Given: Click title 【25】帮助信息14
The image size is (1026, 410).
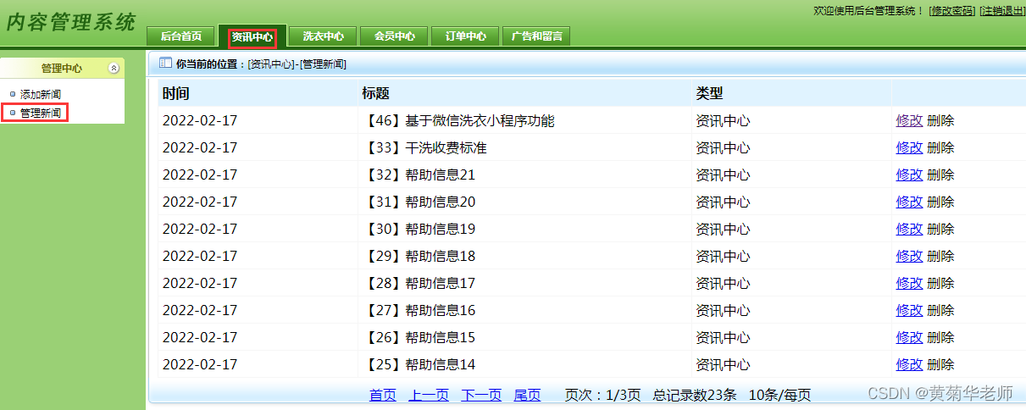Looking at the screenshot, I should pyautogui.click(x=419, y=364).
